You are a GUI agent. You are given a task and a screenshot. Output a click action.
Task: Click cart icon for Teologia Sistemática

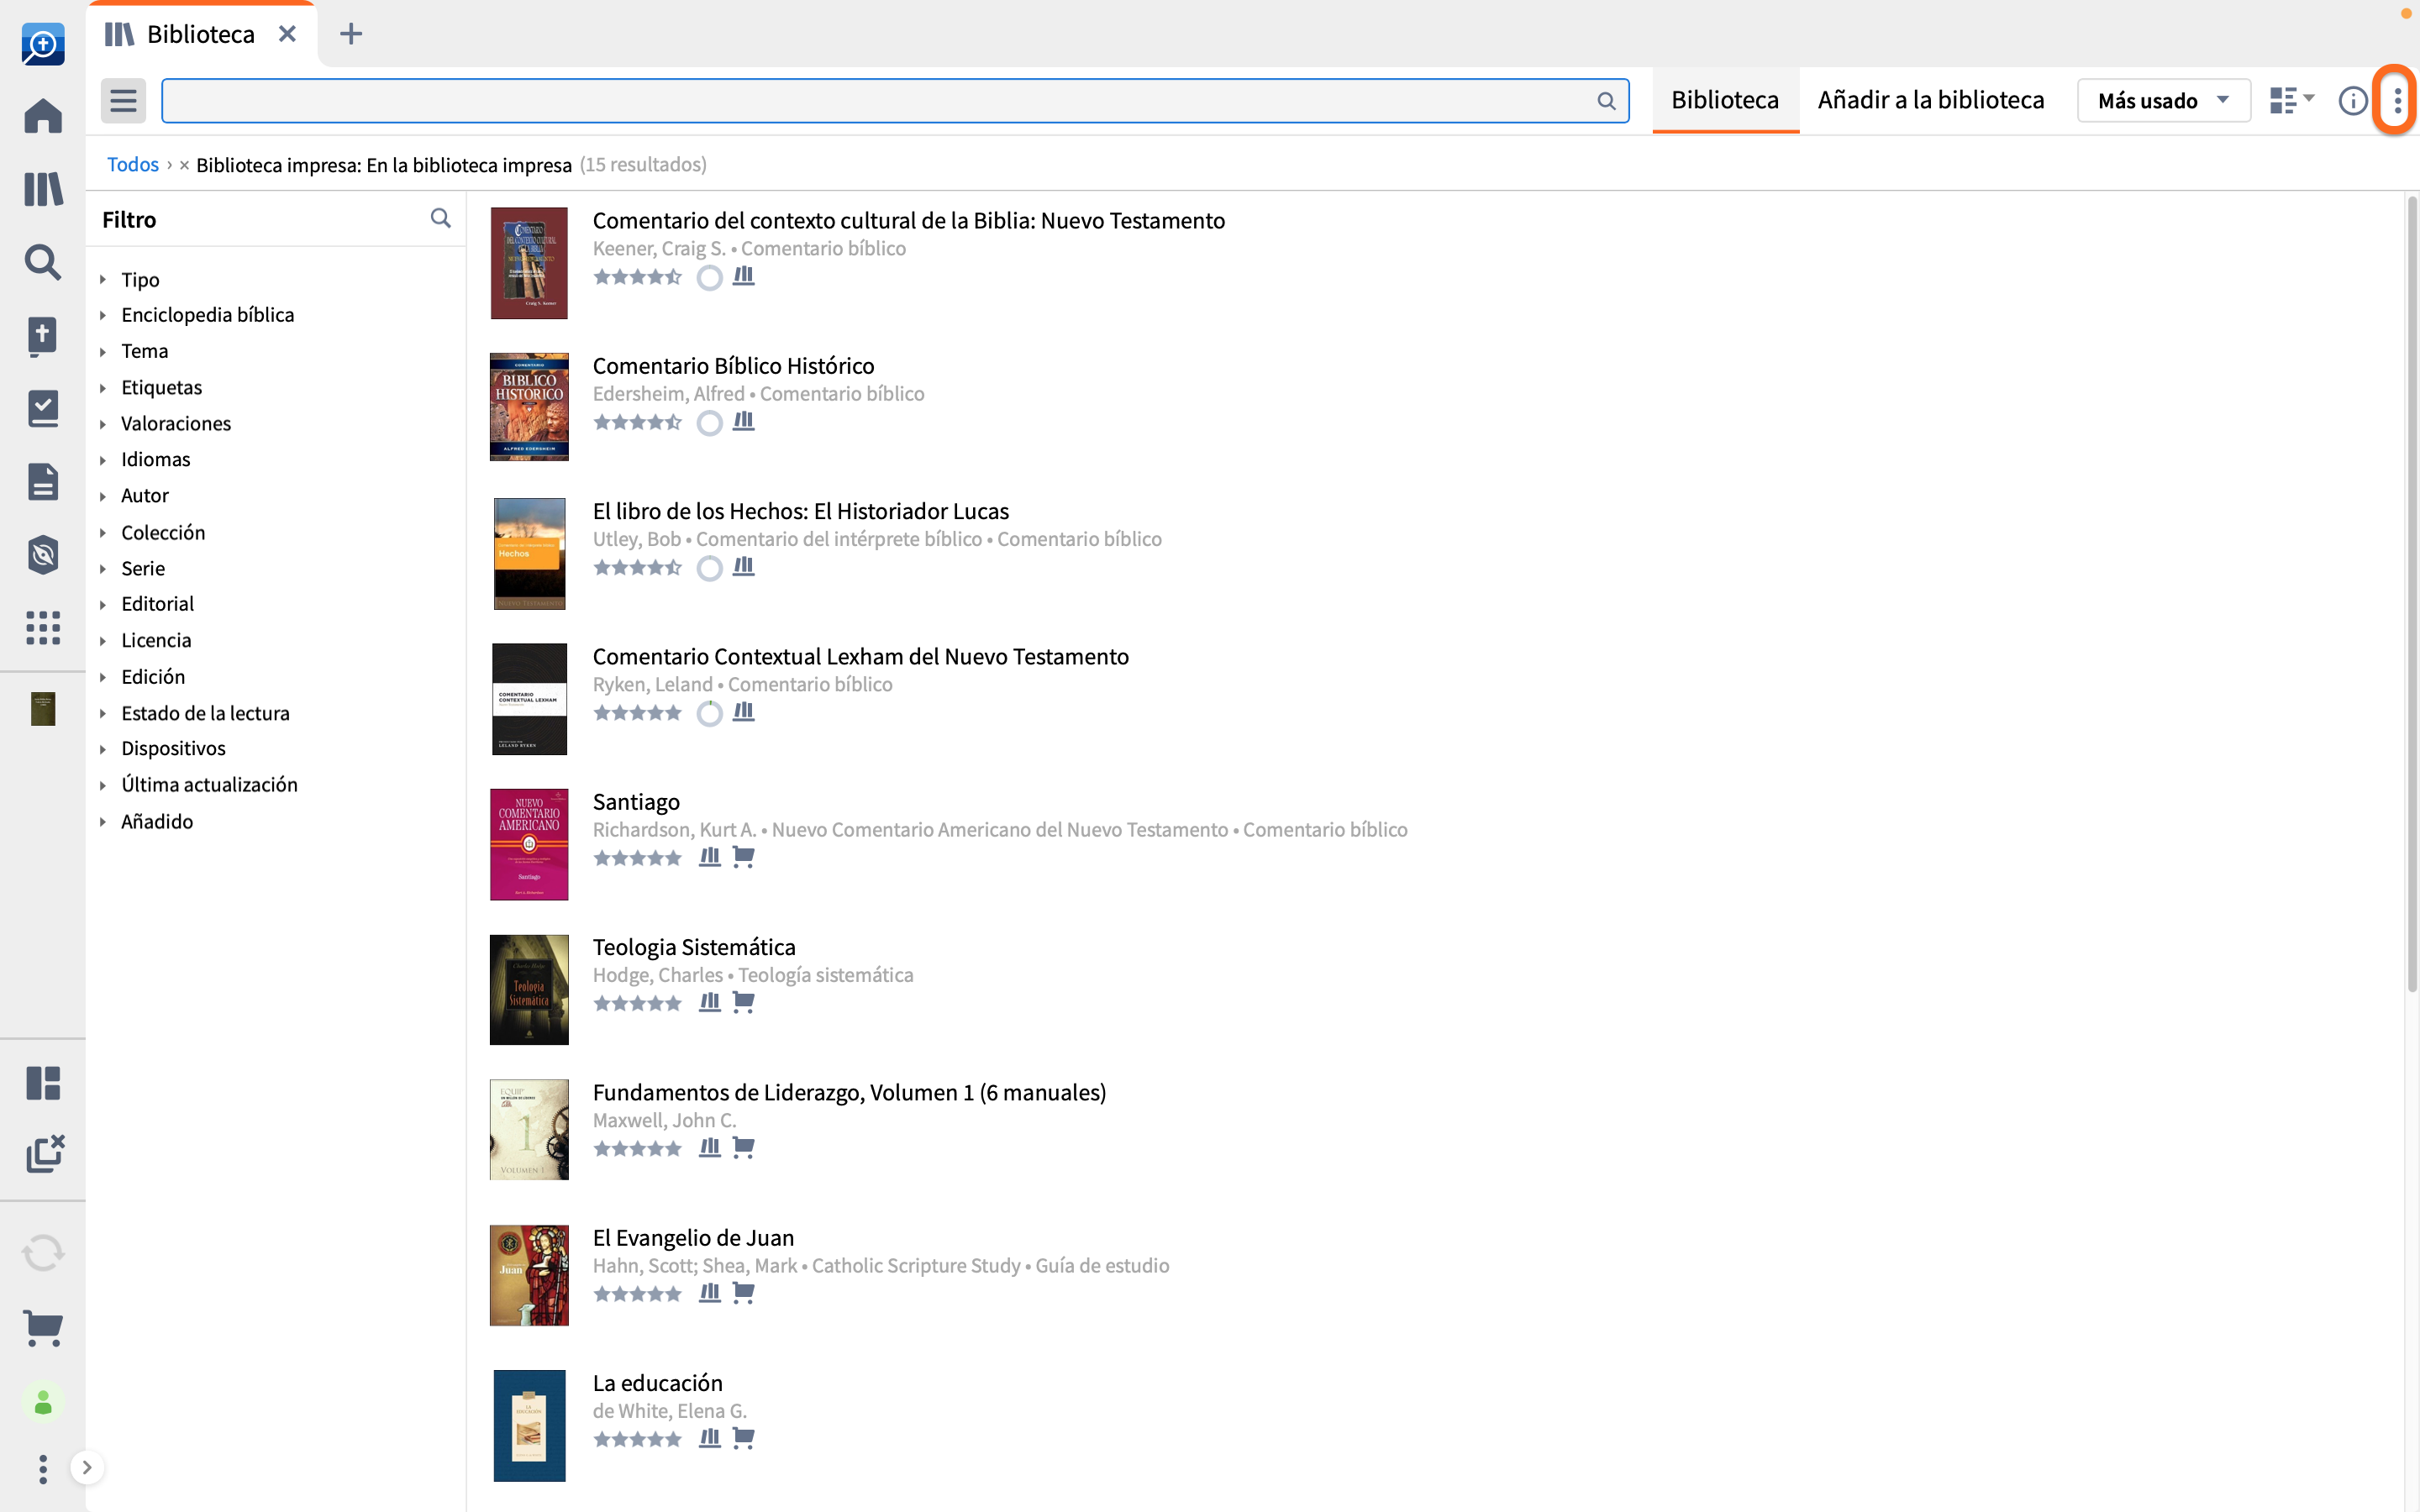coord(743,1002)
